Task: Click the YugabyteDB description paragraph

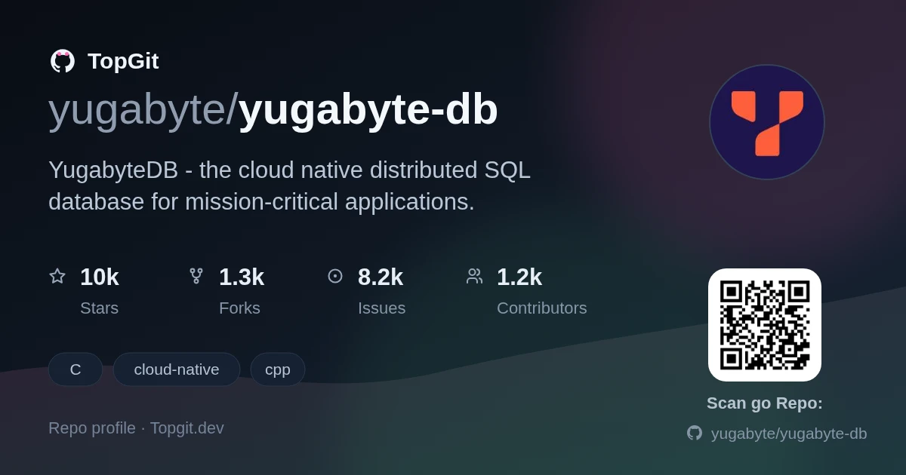Action: tap(290, 185)
